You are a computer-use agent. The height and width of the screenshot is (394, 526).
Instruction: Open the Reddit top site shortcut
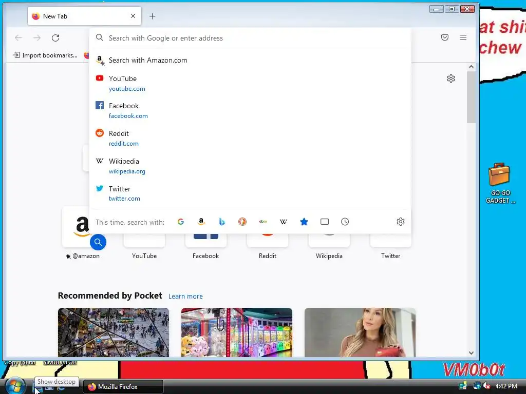[267, 248]
